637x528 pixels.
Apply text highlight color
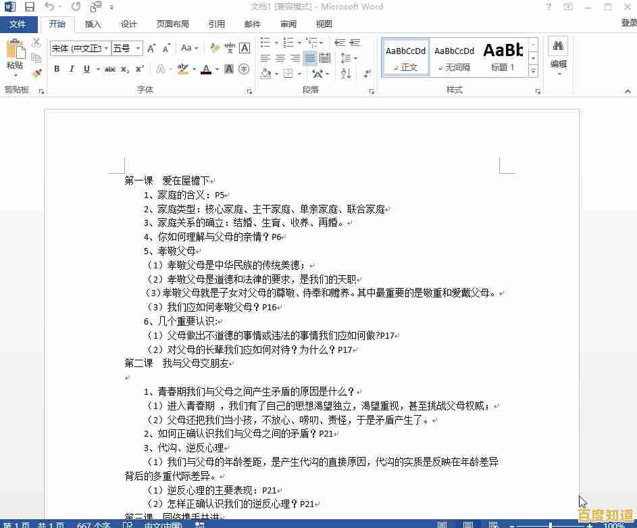183,68
